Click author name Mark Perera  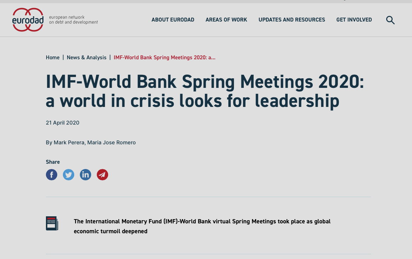(x=69, y=143)
